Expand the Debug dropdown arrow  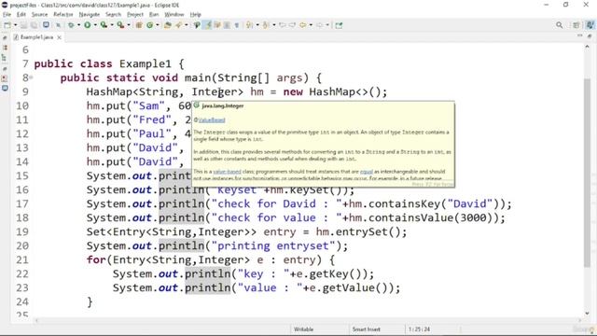78,25
